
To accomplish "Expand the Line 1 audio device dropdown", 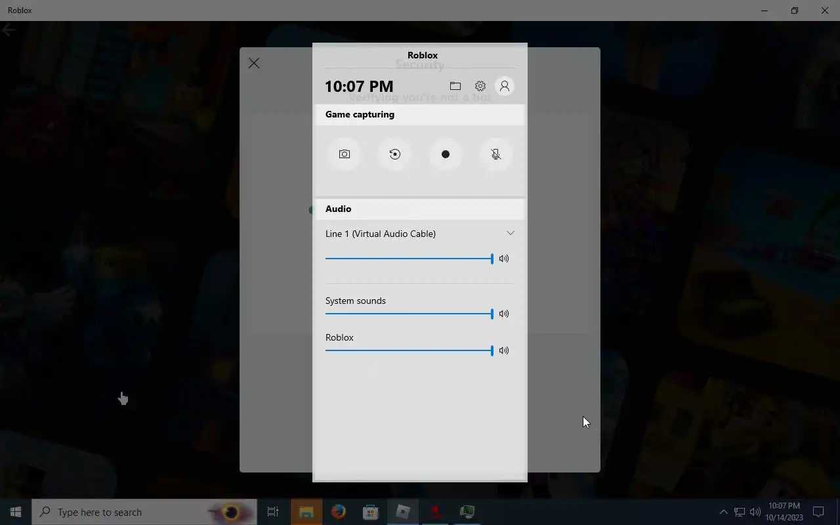I will [511, 233].
